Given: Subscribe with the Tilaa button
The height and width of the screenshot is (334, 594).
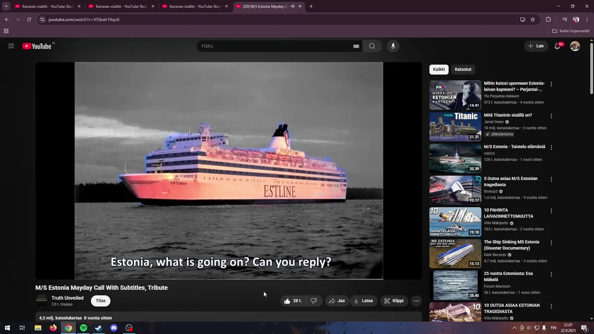Looking at the screenshot, I should (101, 301).
